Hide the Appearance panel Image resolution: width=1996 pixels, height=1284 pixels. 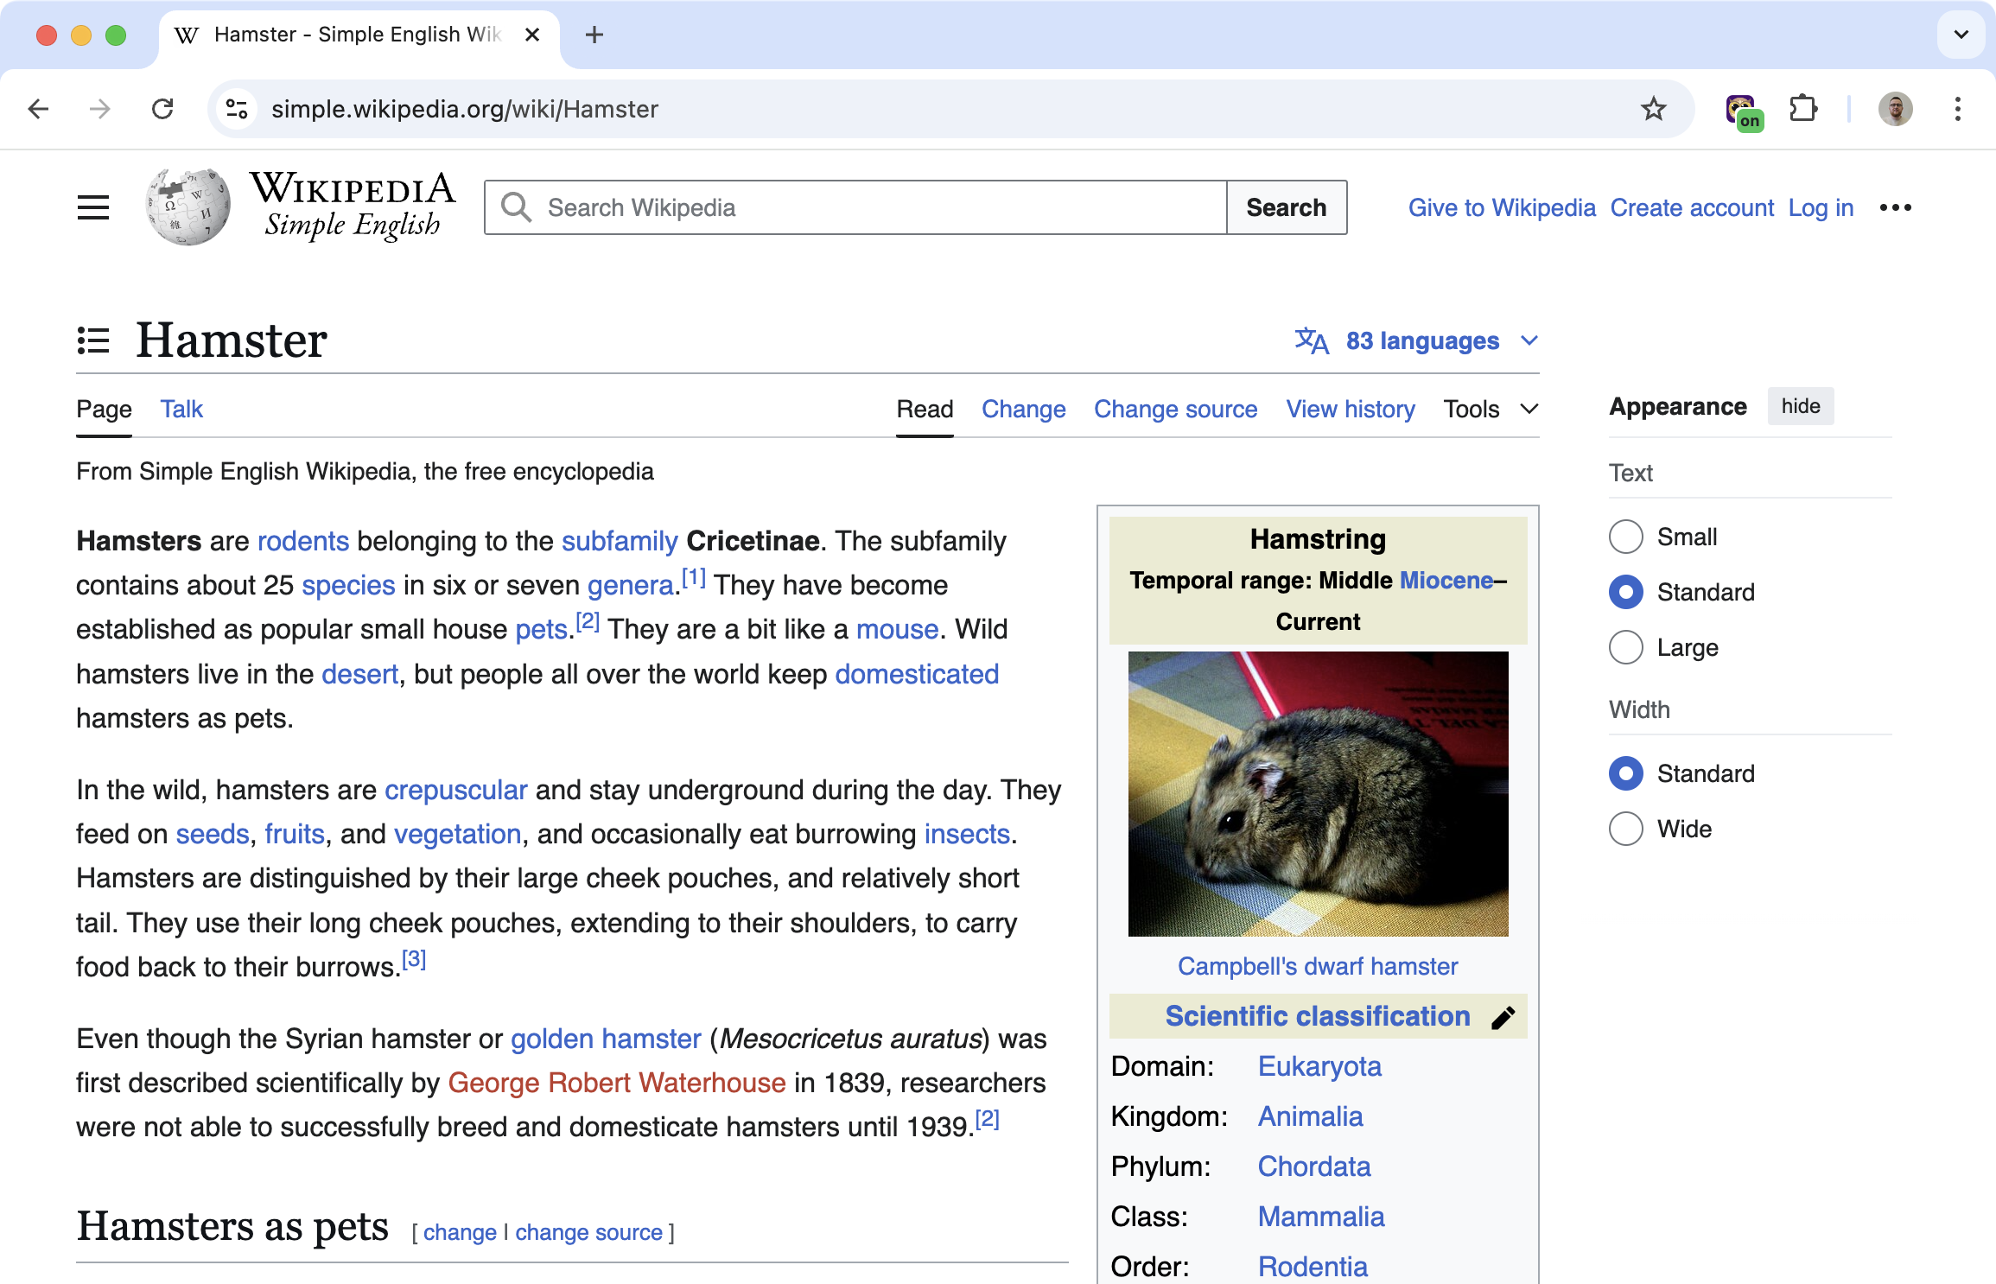pyautogui.click(x=1800, y=406)
